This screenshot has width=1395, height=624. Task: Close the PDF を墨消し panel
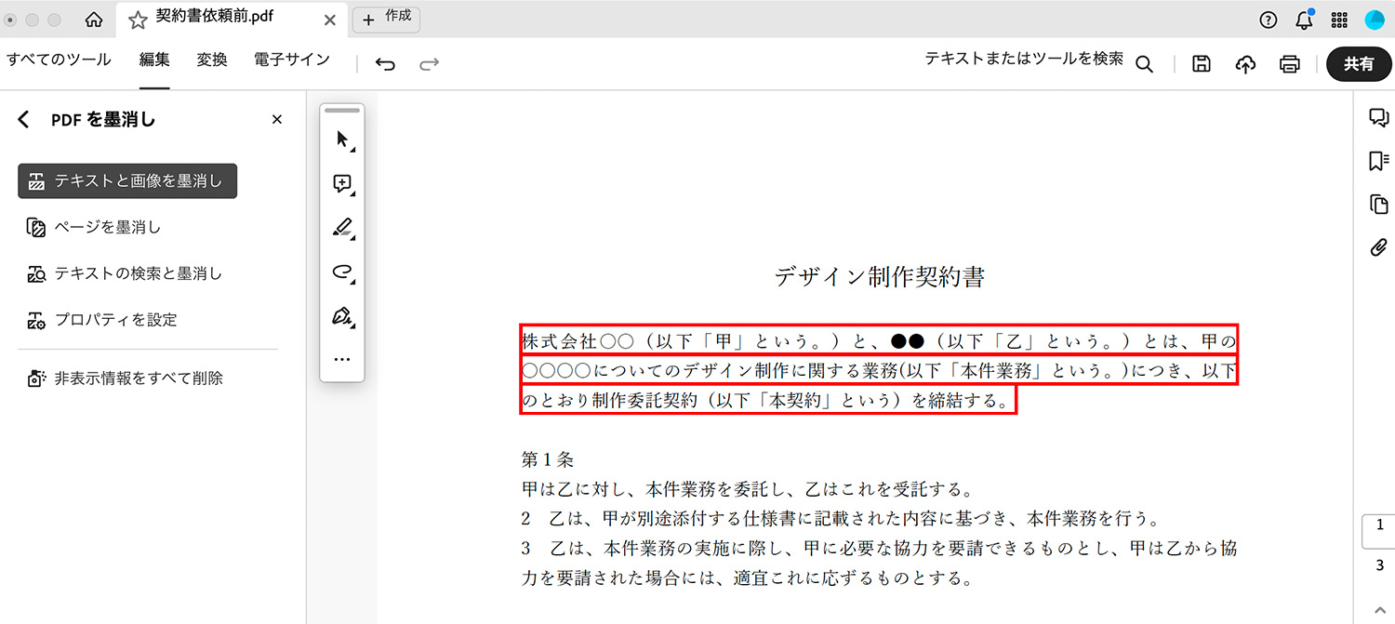[276, 120]
